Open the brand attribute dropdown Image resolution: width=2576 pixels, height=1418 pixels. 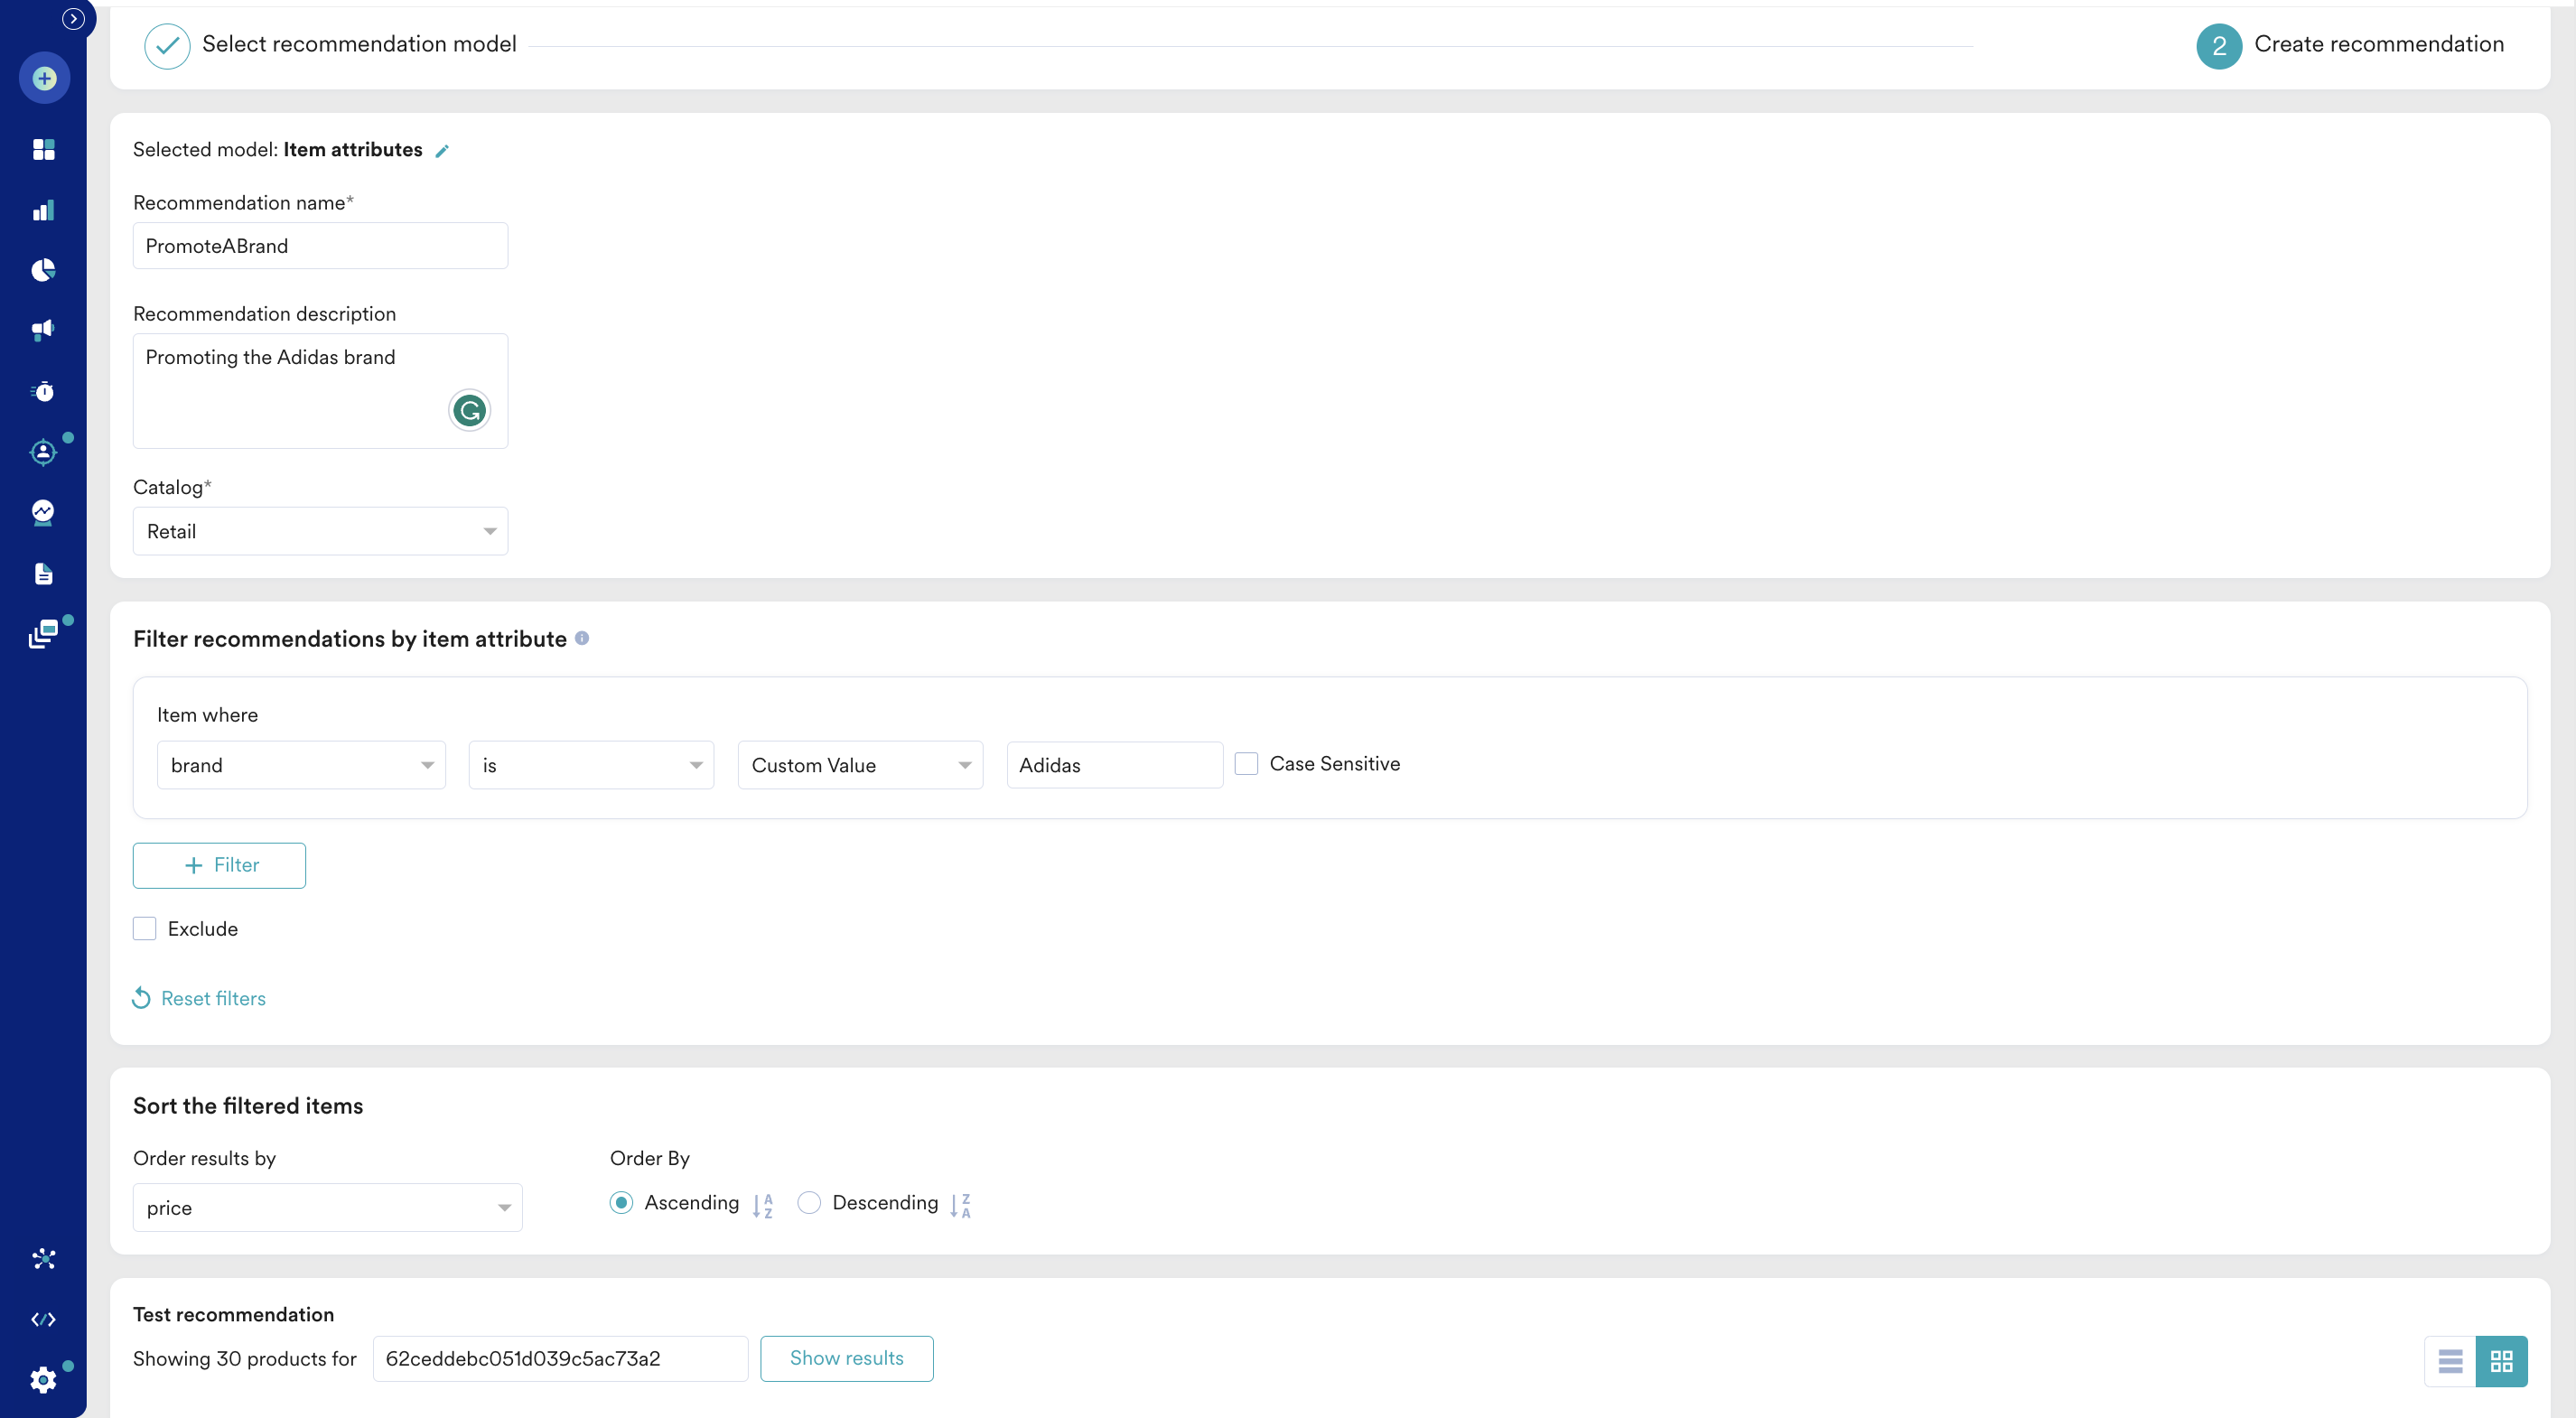301,765
